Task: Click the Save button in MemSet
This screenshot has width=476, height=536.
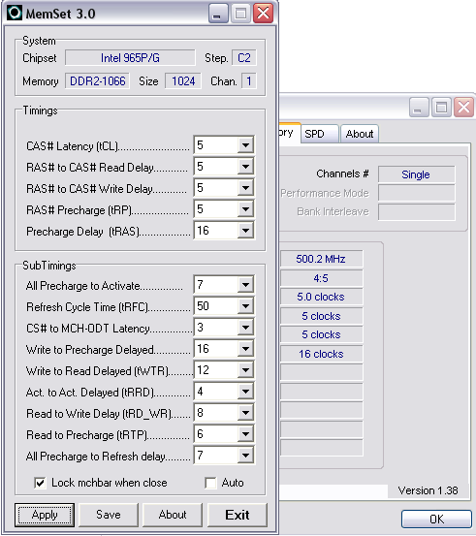Action: click(x=109, y=515)
